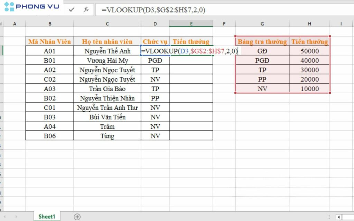Select column header E above the formula cell
354x221 pixels.
click(191, 23)
